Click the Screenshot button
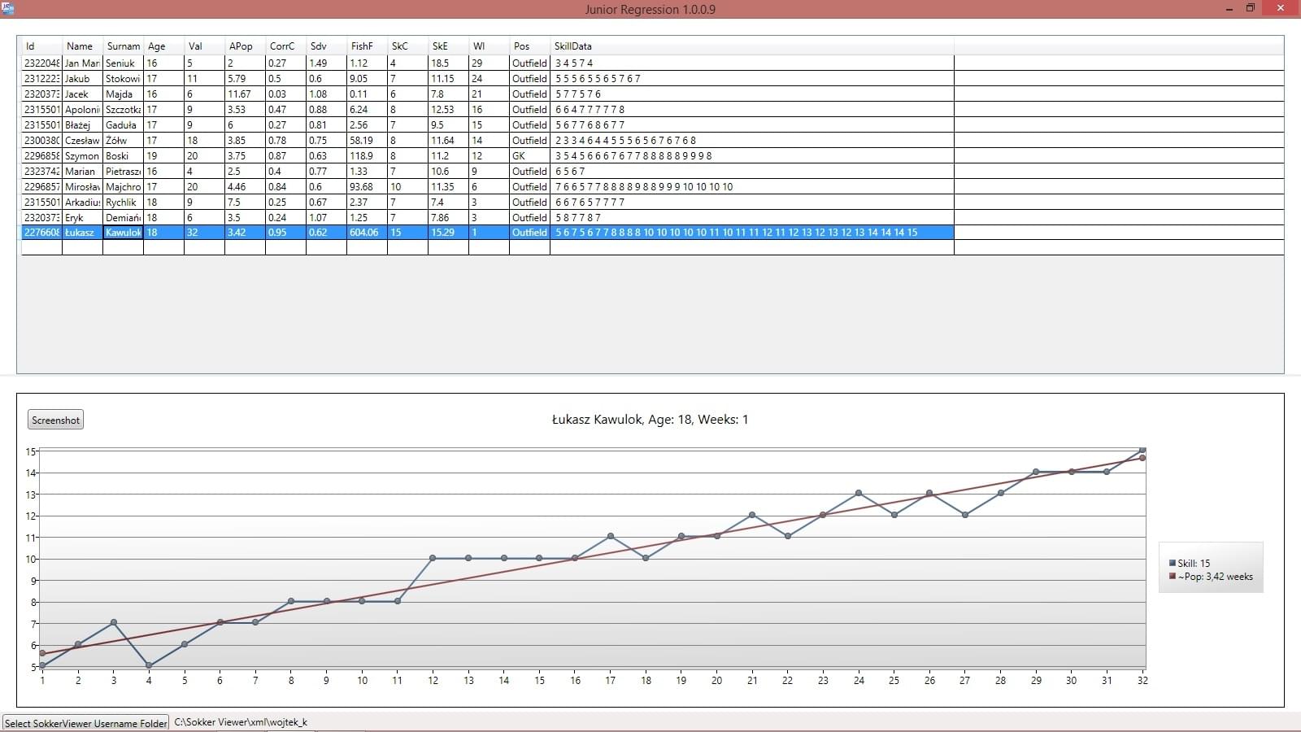This screenshot has width=1301, height=732. pos(55,420)
